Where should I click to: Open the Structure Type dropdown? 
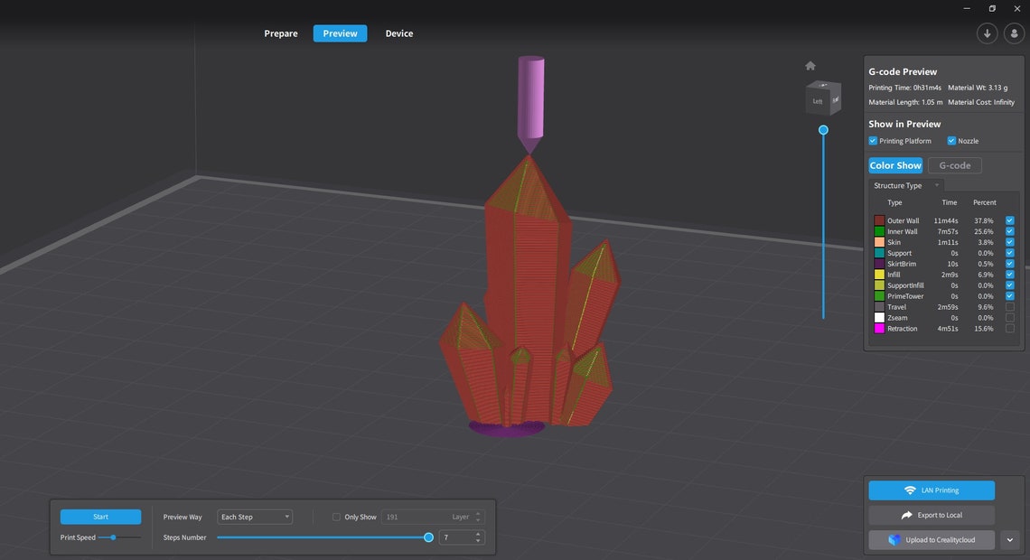pyautogui.click(x=905, y=185)
